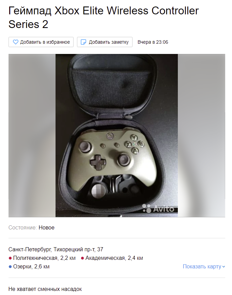Click the red dot next to Политехническая
Screen dimensions: 232x295
click(x=10, y=258)
